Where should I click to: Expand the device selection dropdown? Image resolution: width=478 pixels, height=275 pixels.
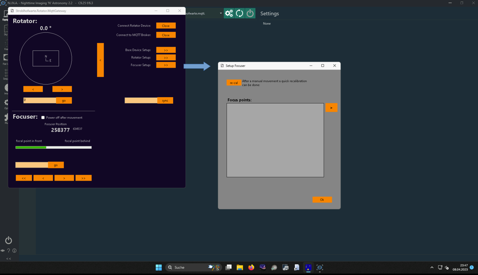(221, 13)
